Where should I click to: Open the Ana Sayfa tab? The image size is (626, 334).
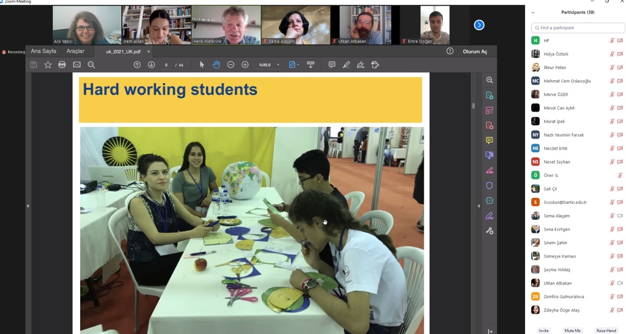(43, 51)
